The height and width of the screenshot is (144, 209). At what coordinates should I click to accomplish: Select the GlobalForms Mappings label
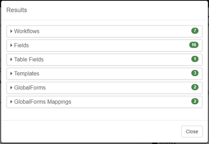43,102
